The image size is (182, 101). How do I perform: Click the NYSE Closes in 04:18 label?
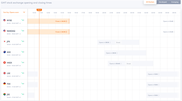point(60,21)
